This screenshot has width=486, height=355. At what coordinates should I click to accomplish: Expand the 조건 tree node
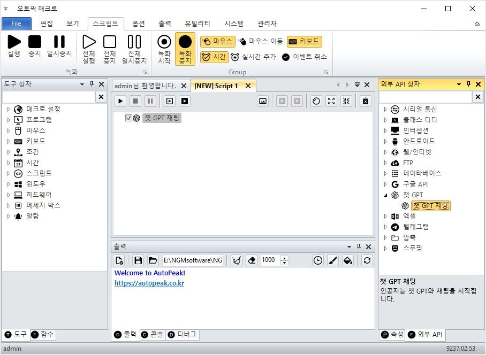(9, 152)
